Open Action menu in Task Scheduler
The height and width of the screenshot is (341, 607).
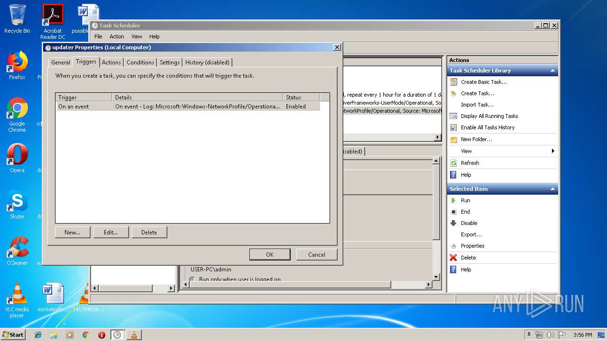tap(117, 36)
